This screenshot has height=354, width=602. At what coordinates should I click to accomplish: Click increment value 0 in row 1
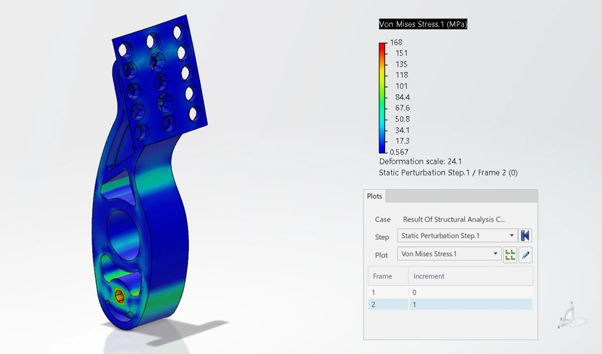click(x=415, y=292)
